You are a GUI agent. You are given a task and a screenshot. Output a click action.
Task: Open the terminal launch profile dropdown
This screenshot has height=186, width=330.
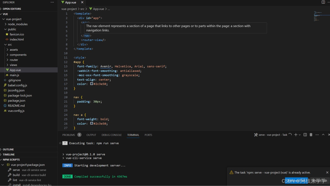click(x=300, y=135)
